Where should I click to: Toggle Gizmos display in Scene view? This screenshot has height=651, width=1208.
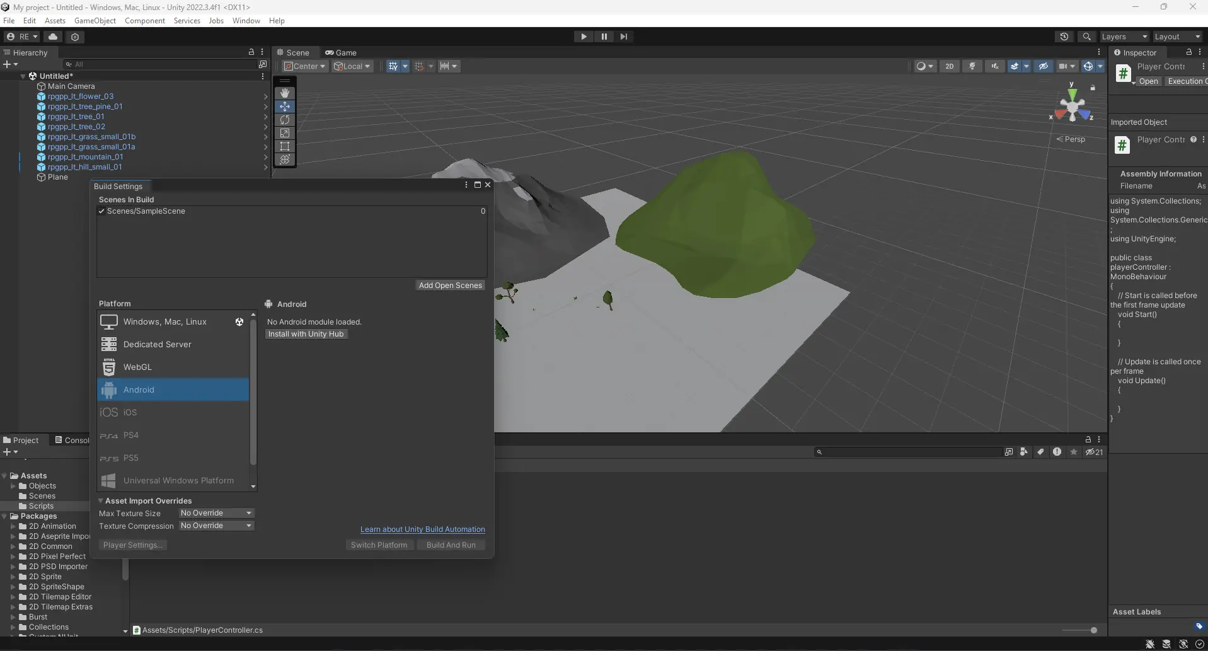(1088, 66)
